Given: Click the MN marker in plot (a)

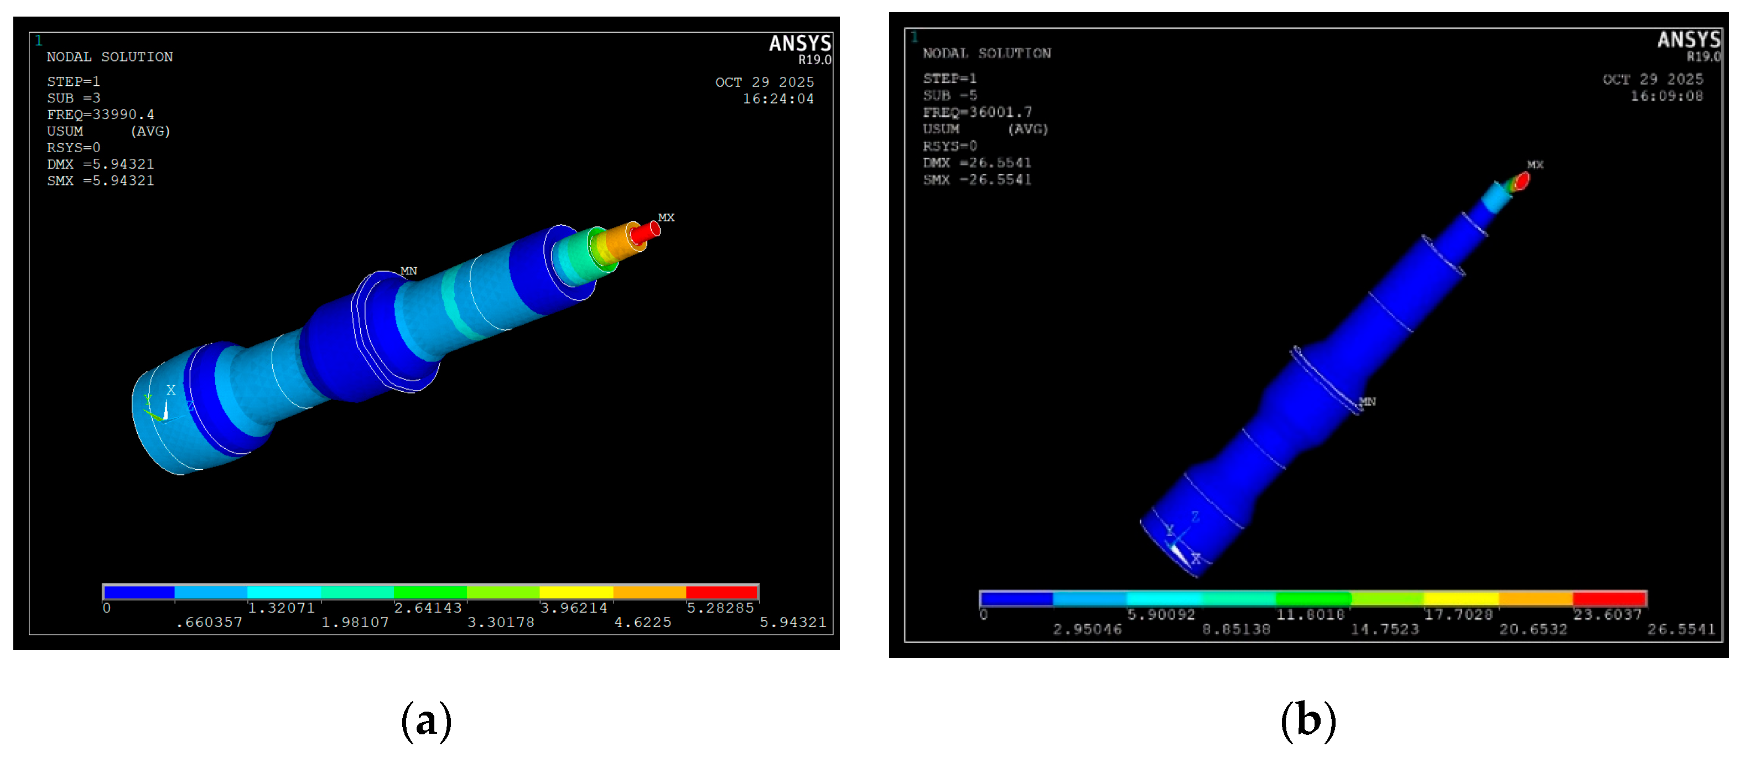Looking at the screenshot, I should coord(408,271).
